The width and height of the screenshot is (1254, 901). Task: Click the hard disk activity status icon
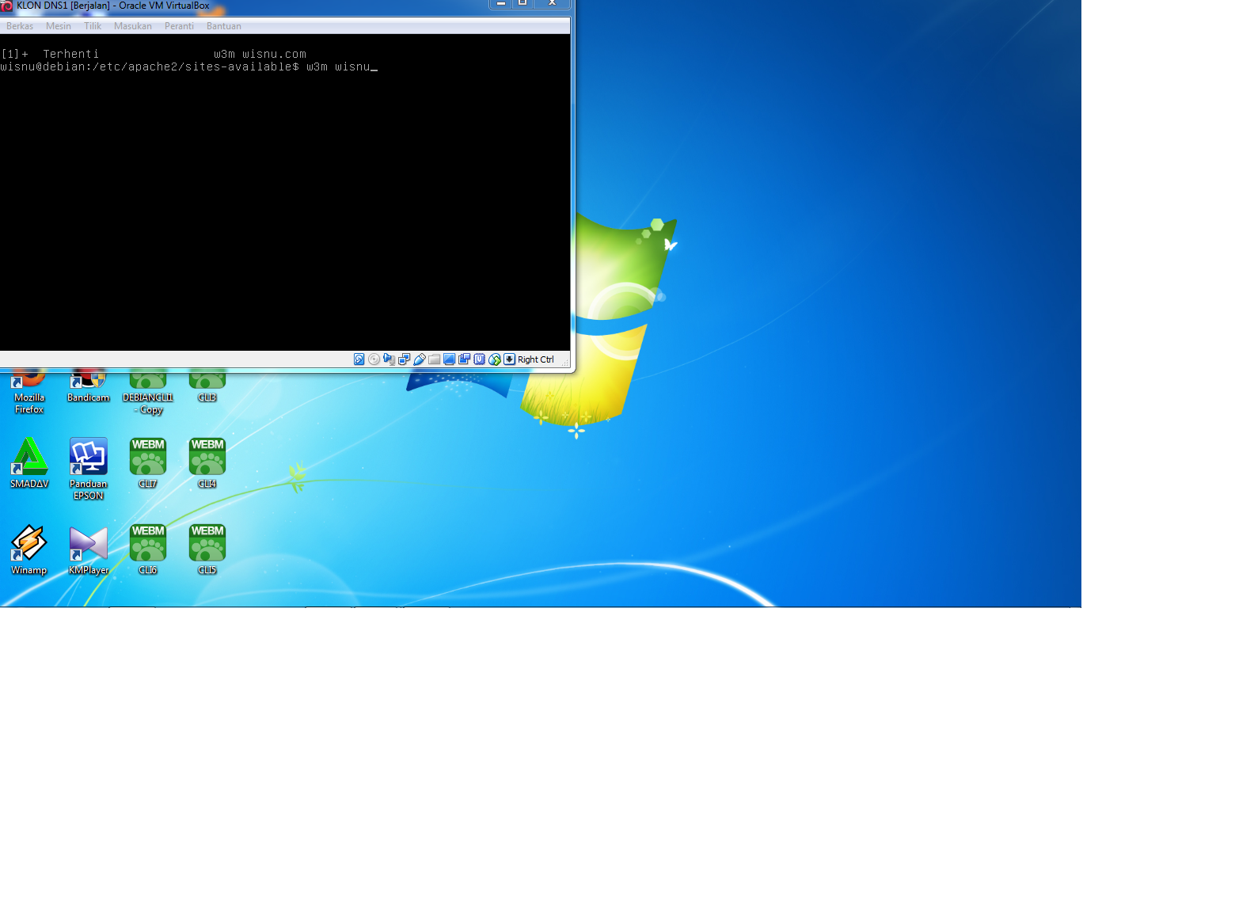tap(359, 359)
